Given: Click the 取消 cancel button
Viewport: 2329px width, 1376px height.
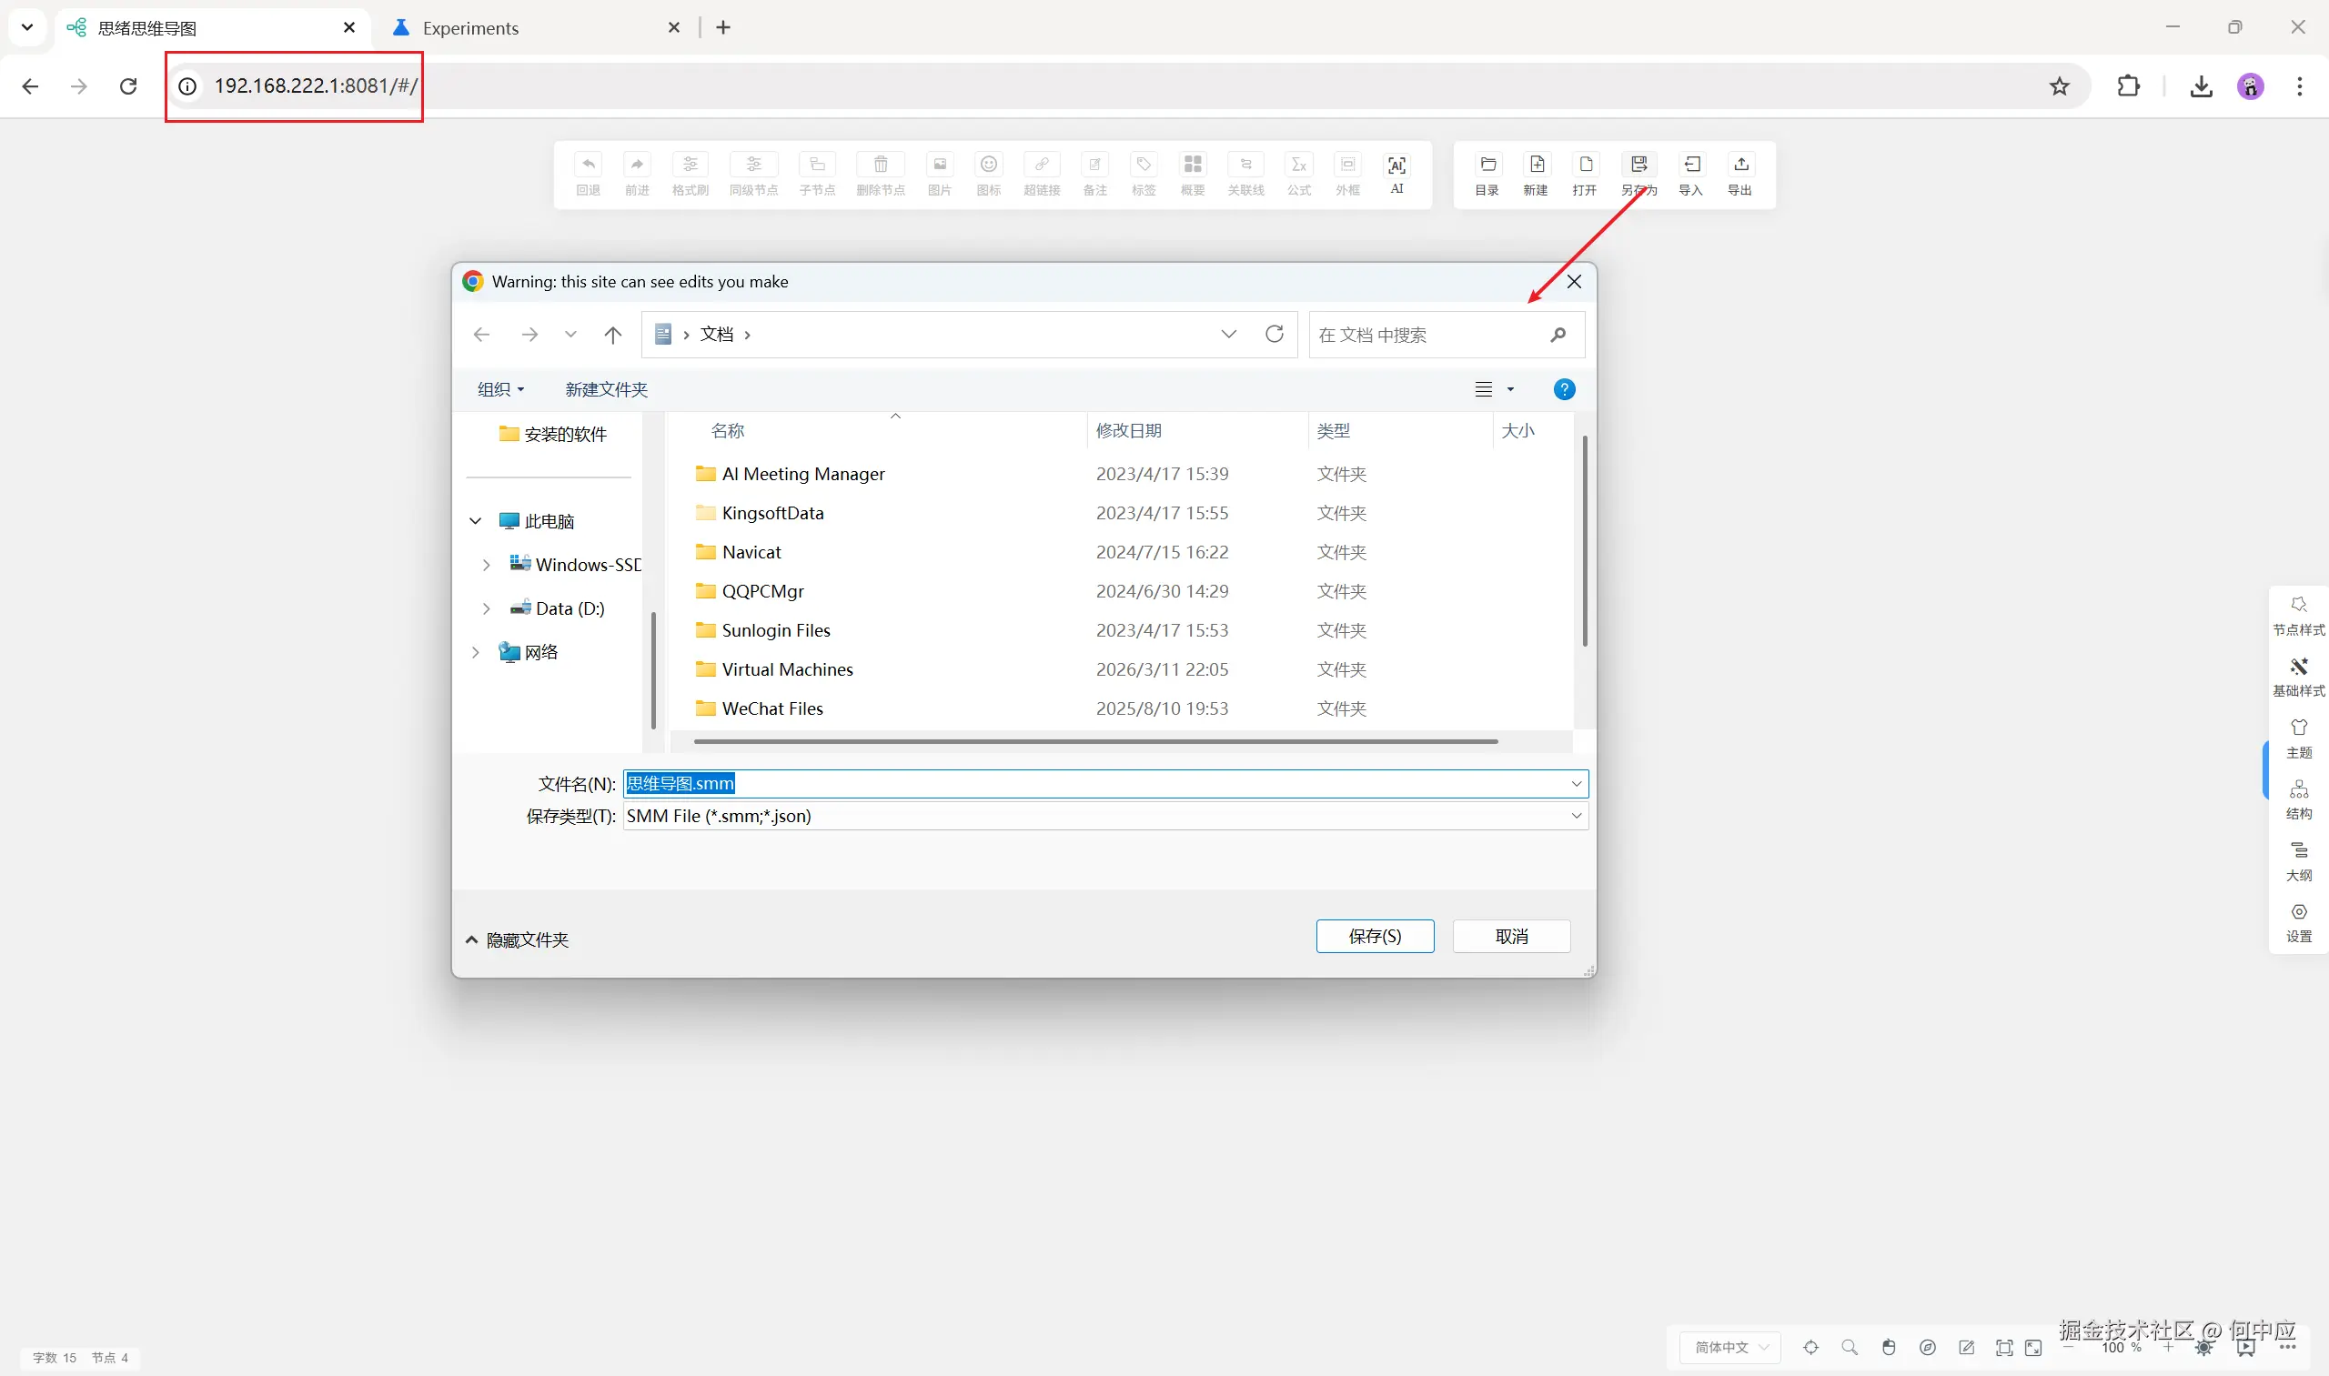Looking at the screenshot, I should (x=1510, y=937).
